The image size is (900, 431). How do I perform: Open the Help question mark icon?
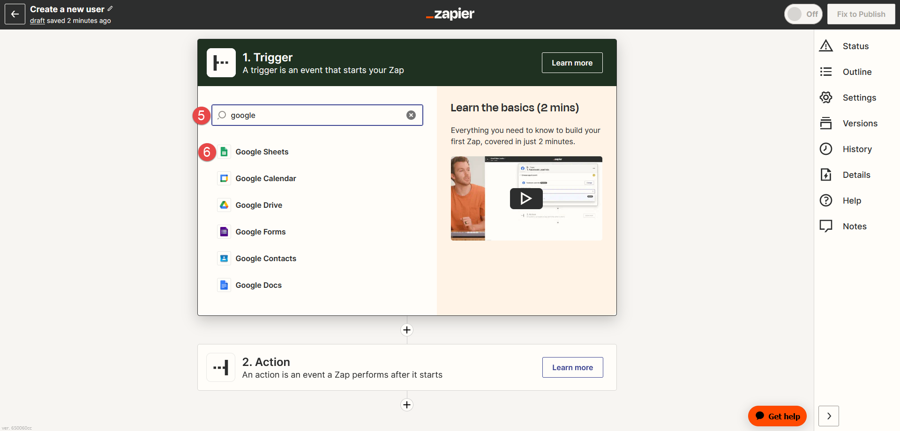click(x=826, y=200)
